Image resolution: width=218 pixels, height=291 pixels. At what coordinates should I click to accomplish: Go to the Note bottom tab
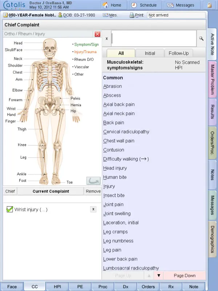click(x=194, y=287)
